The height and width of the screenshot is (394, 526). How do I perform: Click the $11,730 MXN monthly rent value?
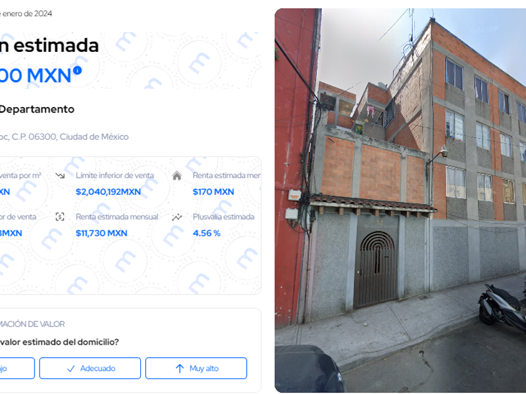(101, 233)
